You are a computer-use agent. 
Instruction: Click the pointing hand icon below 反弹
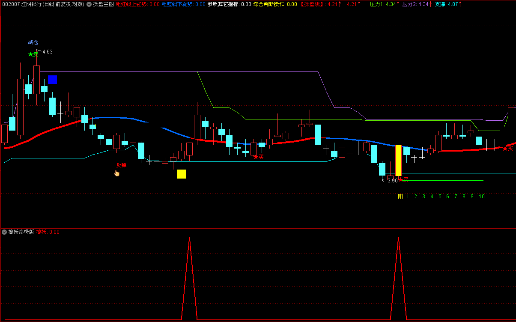pyautogui.click(x=117, y=173)
